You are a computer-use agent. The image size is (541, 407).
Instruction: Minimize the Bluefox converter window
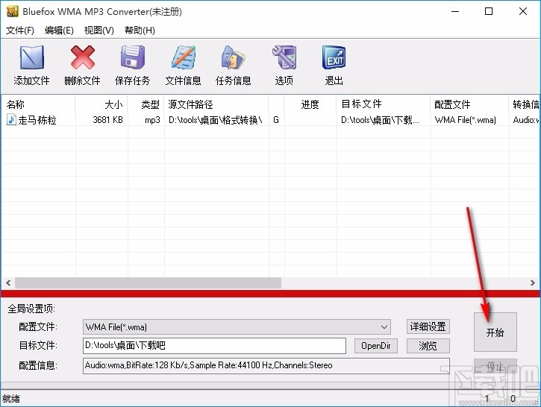(x=455, y=11)
